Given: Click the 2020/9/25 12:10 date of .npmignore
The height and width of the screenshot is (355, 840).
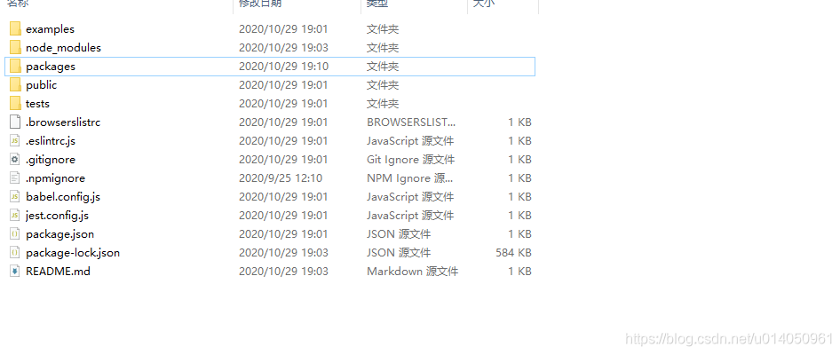Looking at the screenshot, I should click(x=281, y=177).
